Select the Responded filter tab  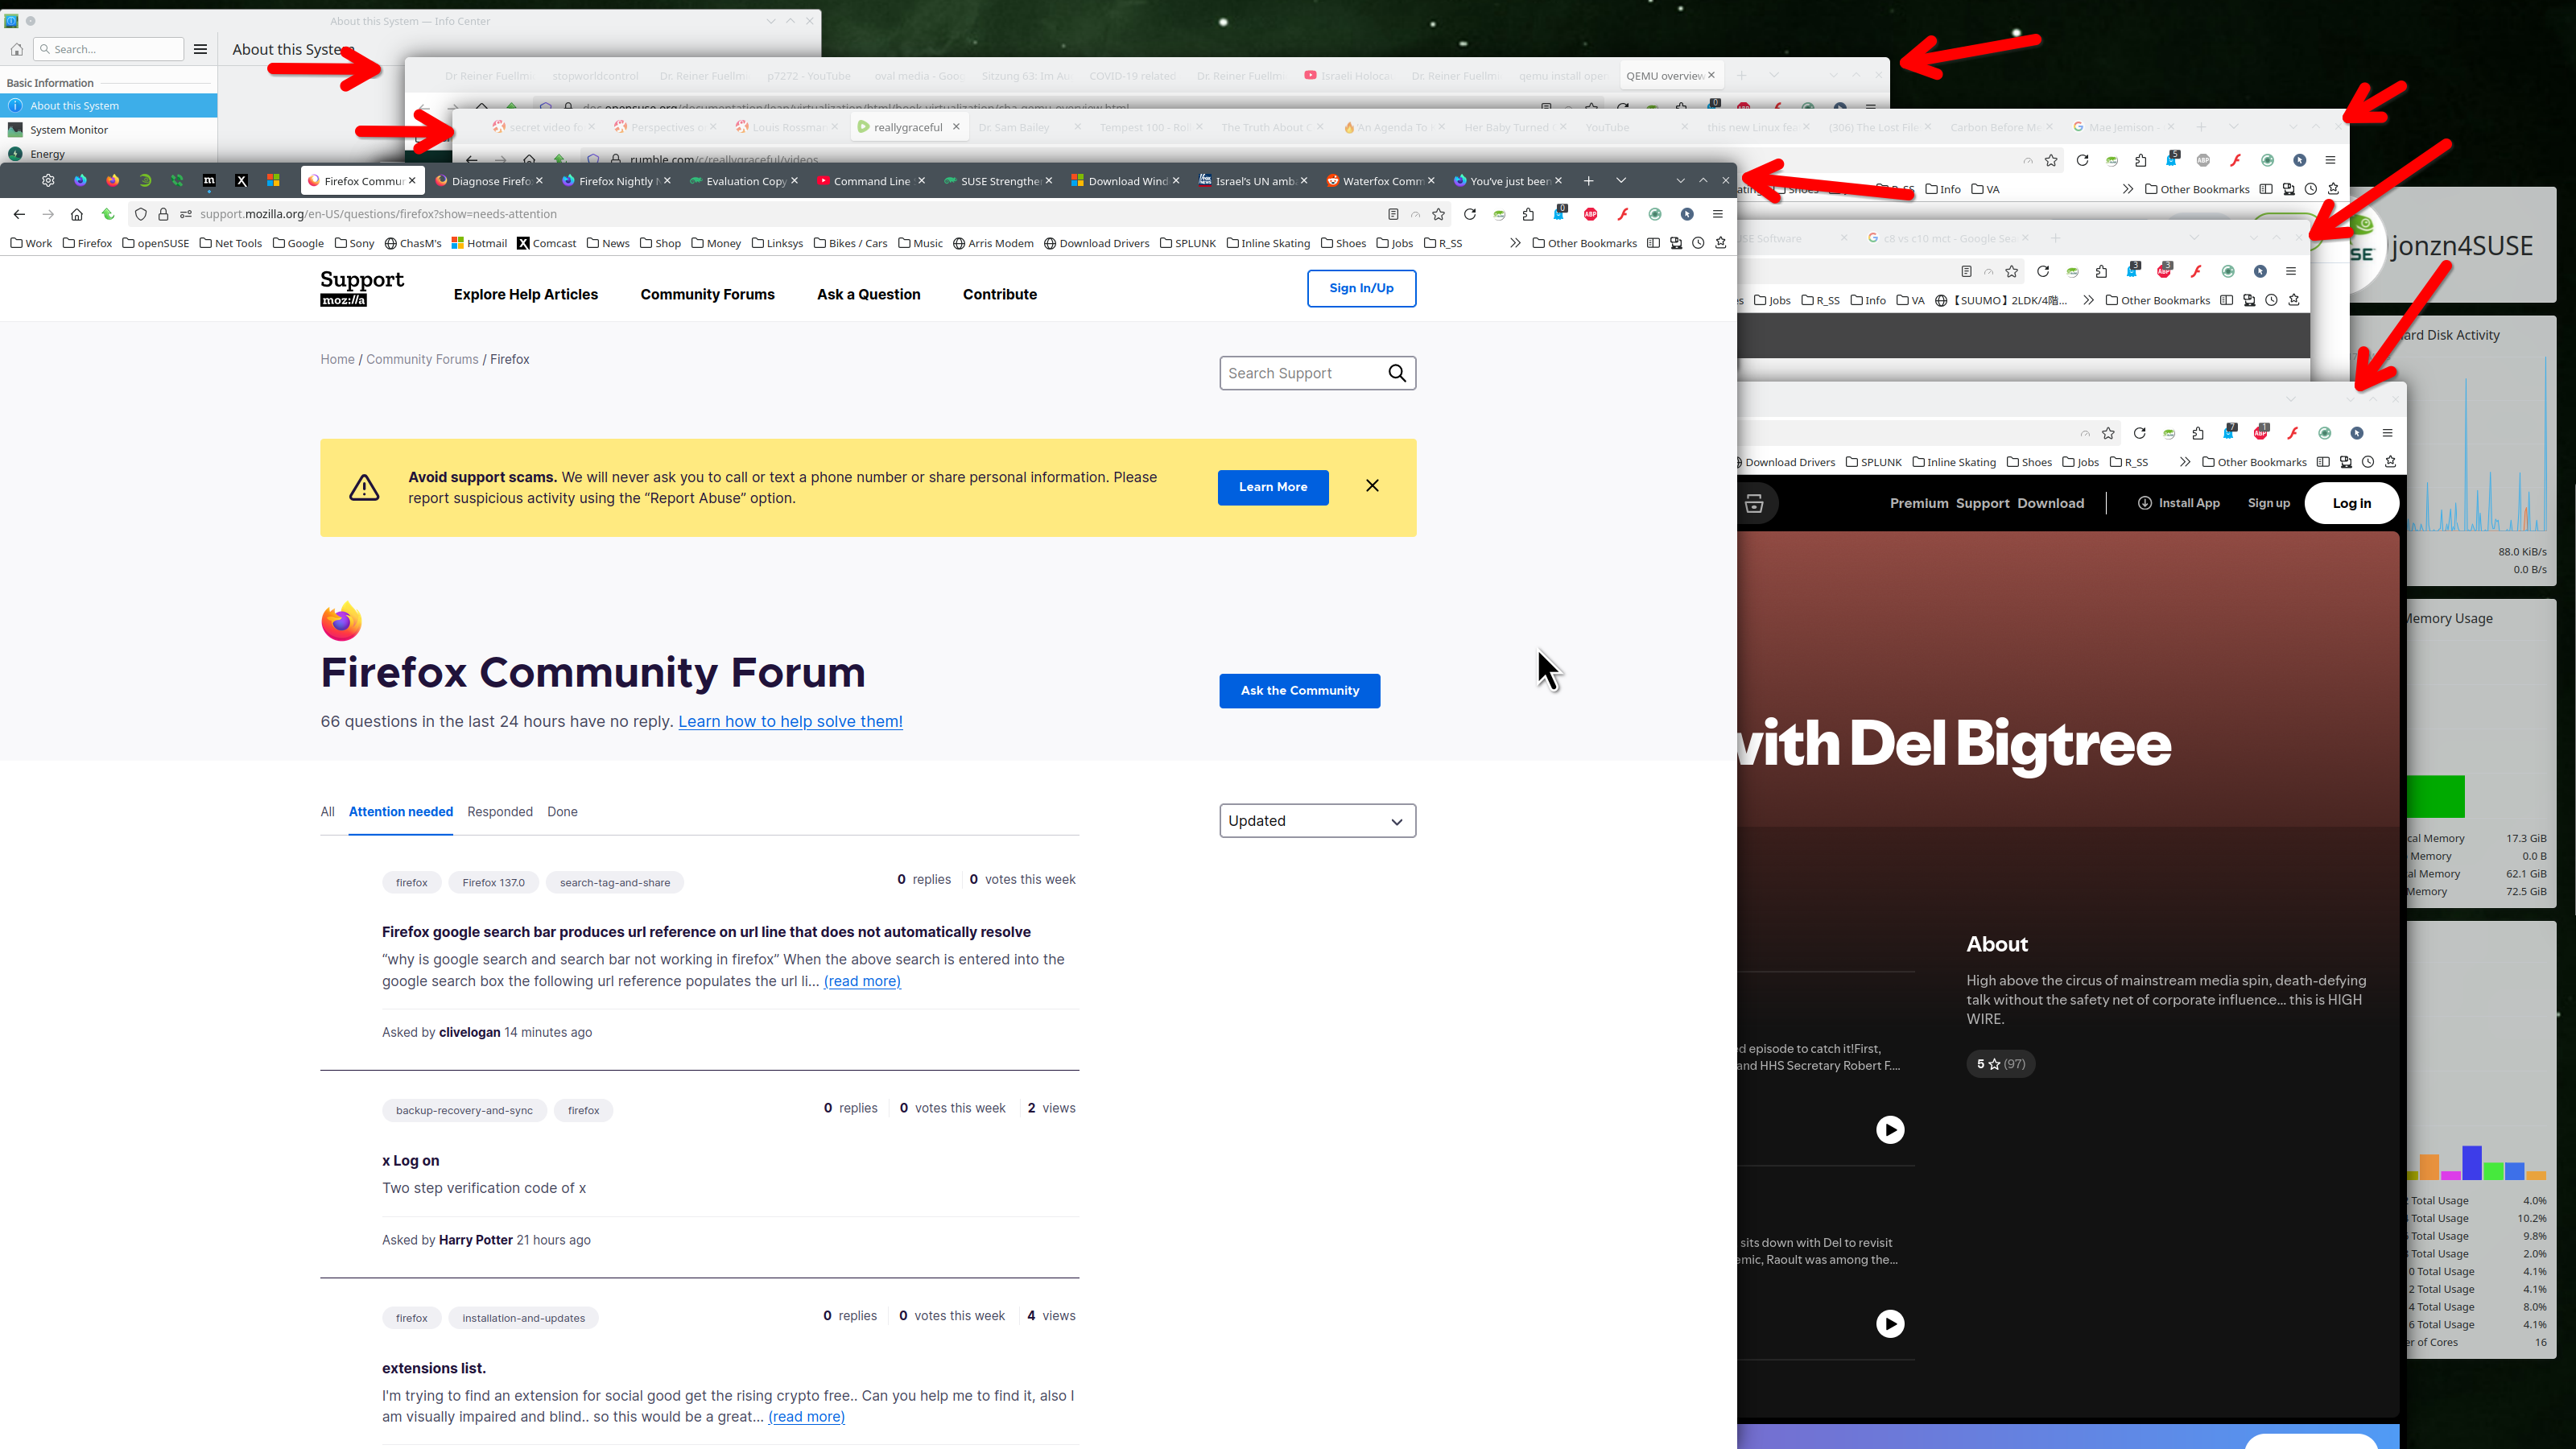point(500,812)
